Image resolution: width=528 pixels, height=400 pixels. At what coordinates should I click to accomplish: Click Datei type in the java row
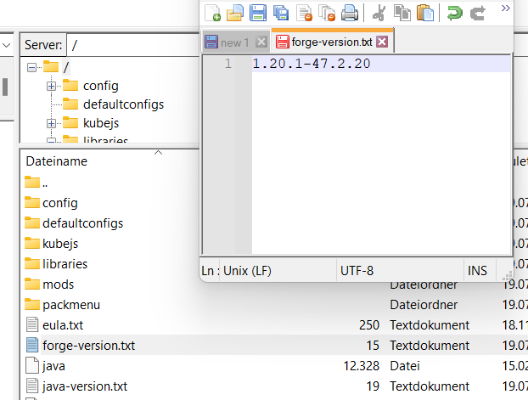tap(405, 366)
